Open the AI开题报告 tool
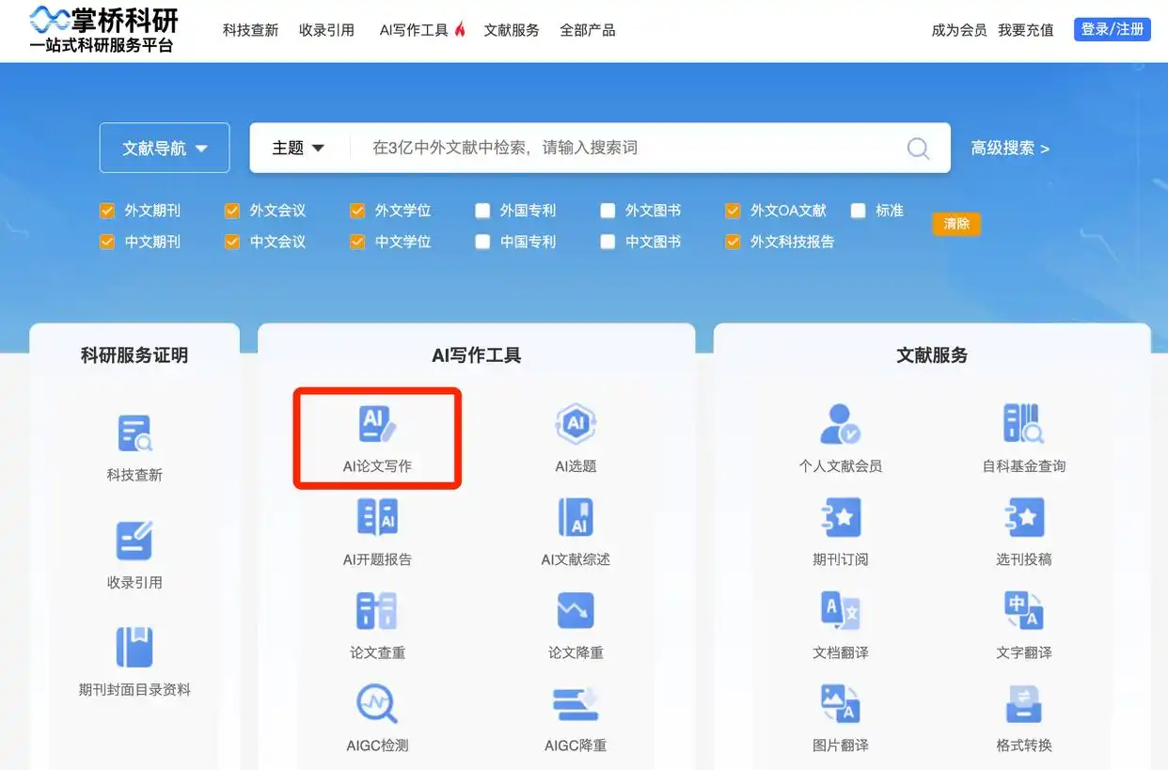 tap(376, 531)
